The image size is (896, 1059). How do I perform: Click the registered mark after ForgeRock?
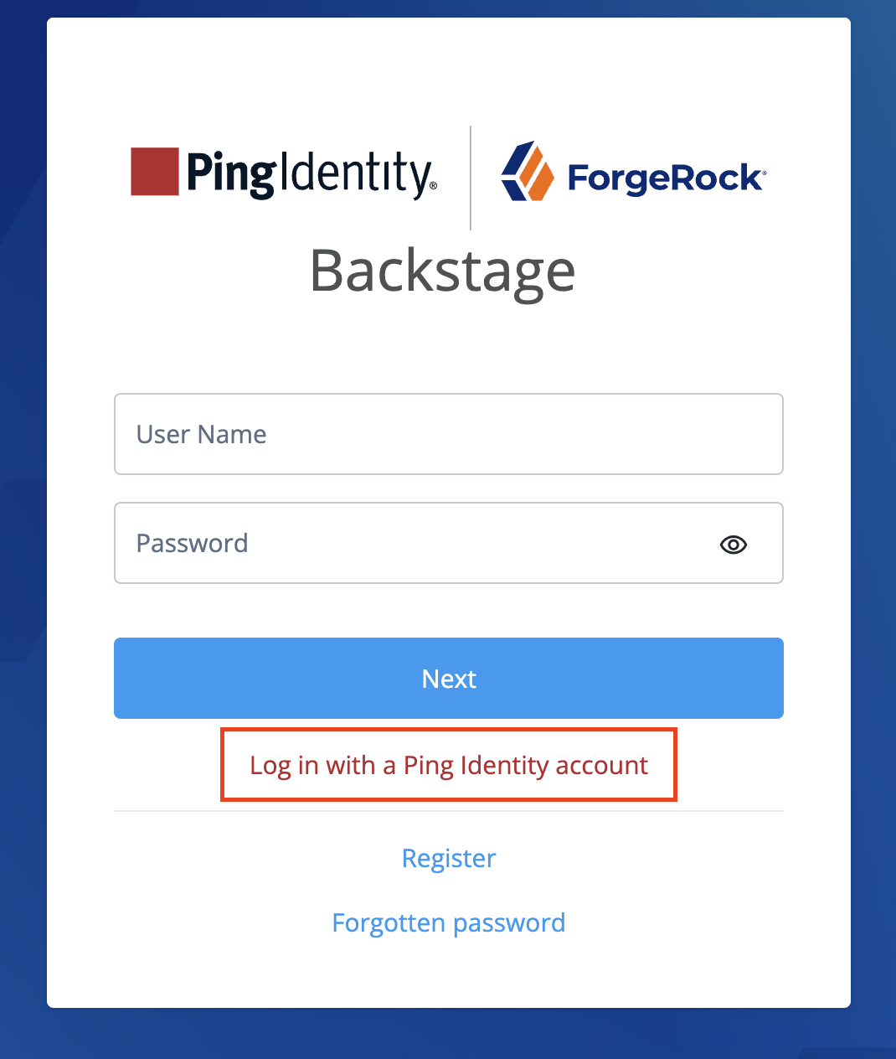763,170
